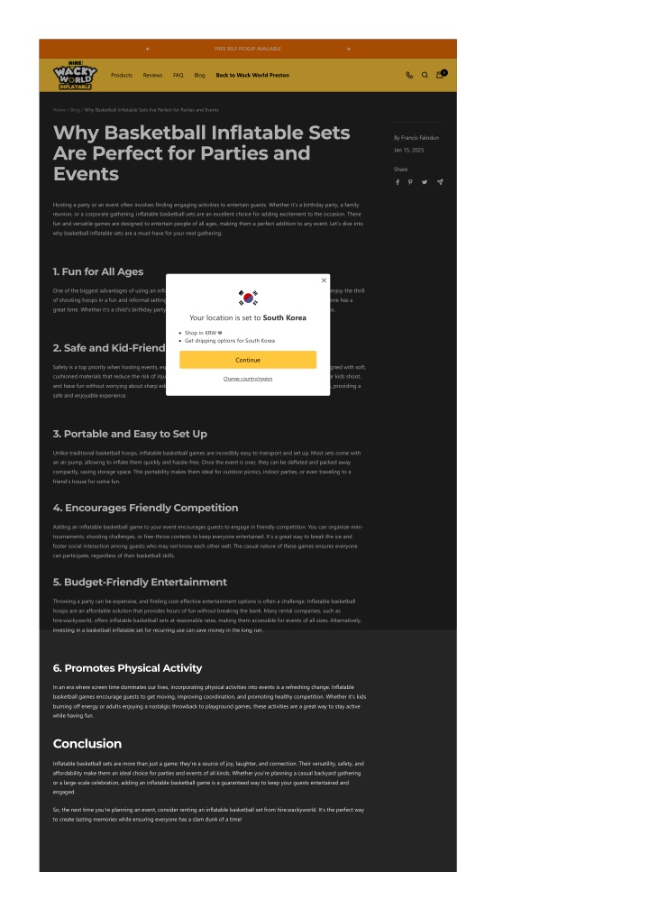Click the Change country/region link
Viewport: 649px width, 918px height.
[248, 379]
